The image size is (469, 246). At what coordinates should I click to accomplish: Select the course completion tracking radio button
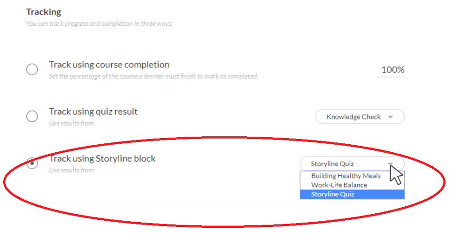(32, 69)
